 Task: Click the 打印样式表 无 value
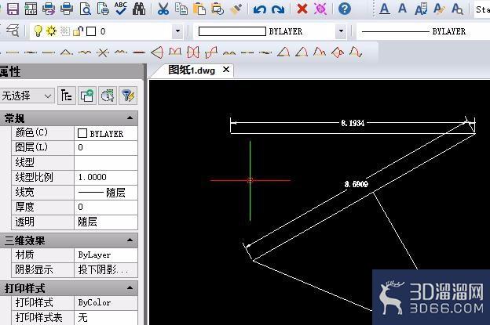pyautogui.click(x=106, y=317)
